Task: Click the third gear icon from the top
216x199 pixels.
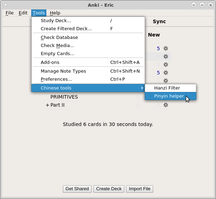Action: (x=166, y=65)
